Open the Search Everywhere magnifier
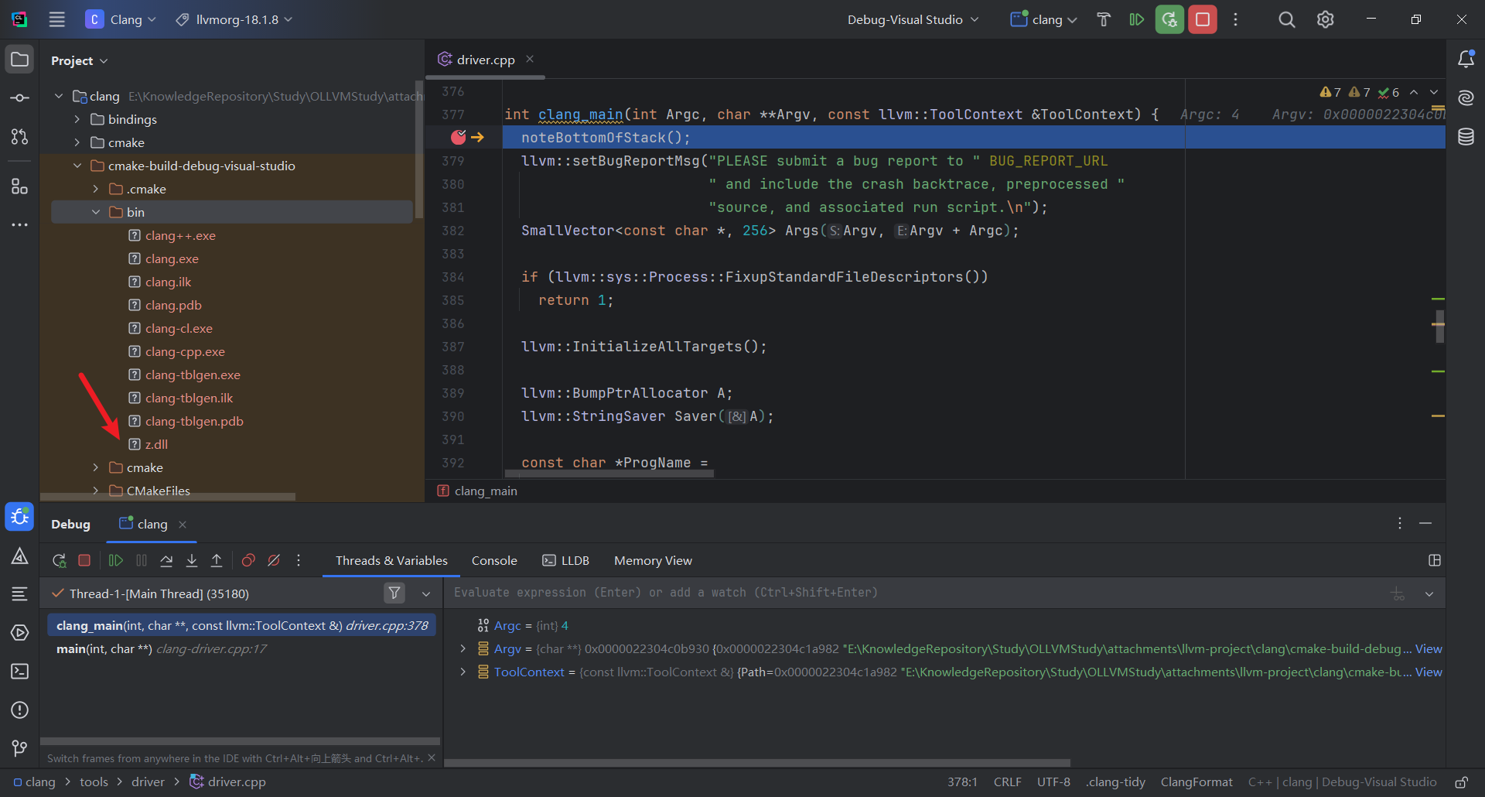 tap(1286, 19)
